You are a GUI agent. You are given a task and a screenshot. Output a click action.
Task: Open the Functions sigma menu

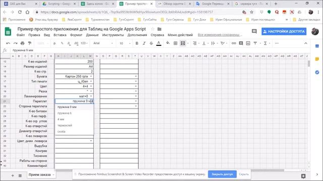point(265,43)
